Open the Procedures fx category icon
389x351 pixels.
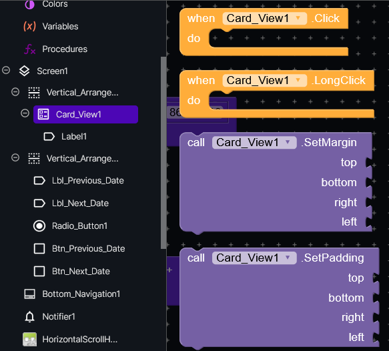(x=30, y=49)
